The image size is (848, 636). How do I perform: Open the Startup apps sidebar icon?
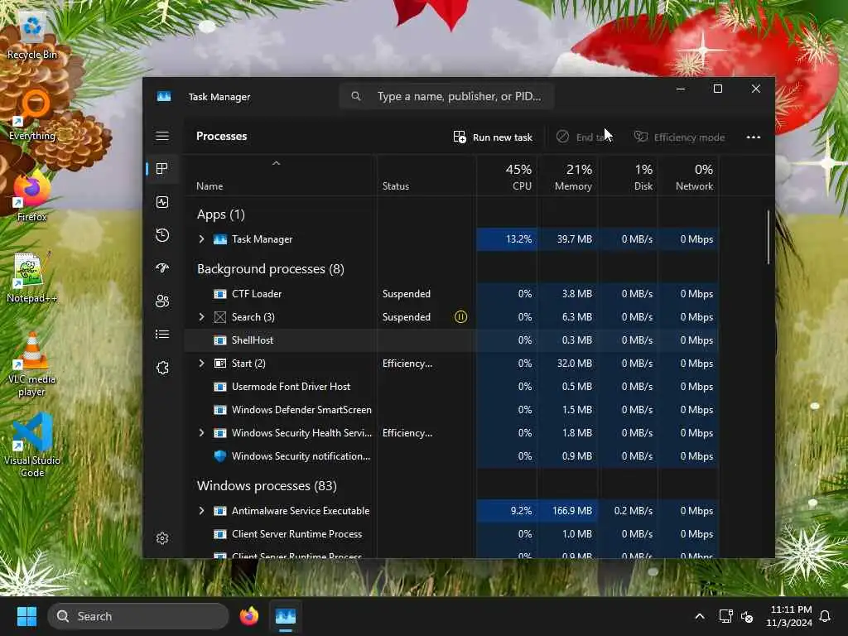point(162,267)
